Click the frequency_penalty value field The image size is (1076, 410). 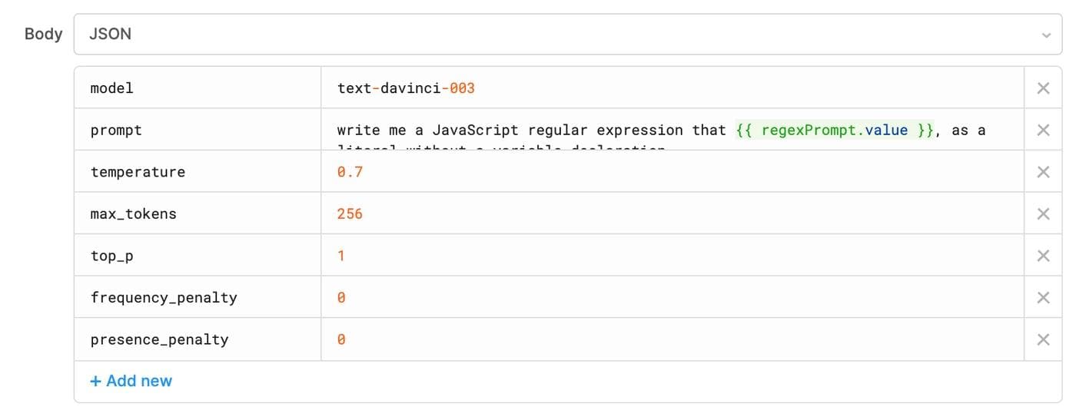click(x=341, y=298)
